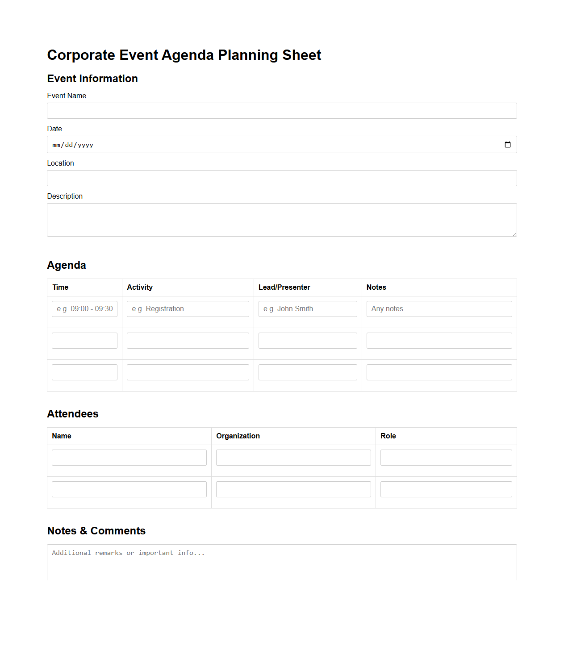Select the first agenda Time field
This screenshot has height=646, width=564.
pyautogui.click(x=84, y=308)
